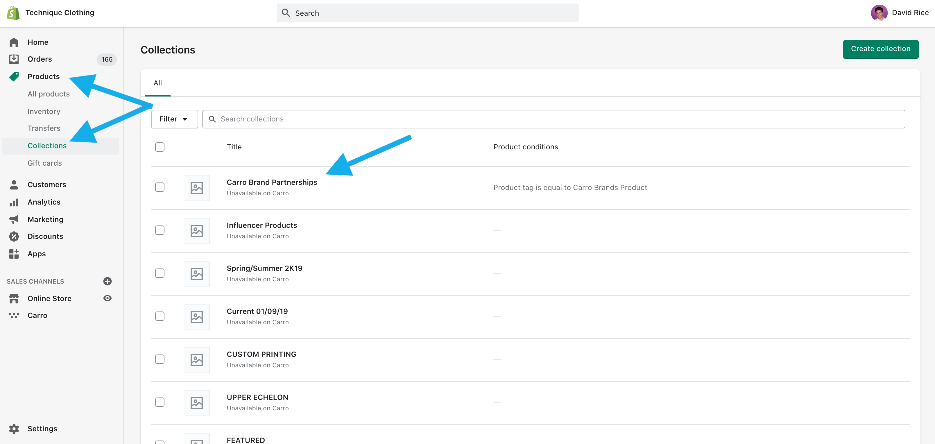
Task: Open Influencer Products collection link
Action: point(262,225)
